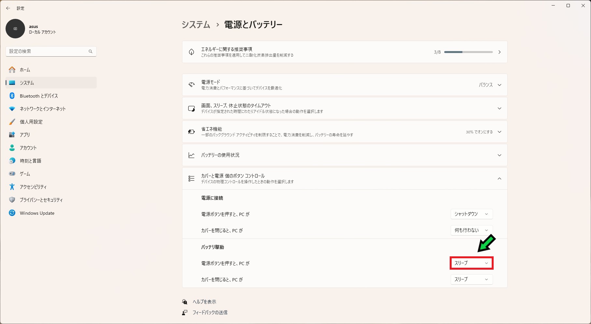Collapse the カバーと電源ボタン コントロール section

[x=499, y=179]
